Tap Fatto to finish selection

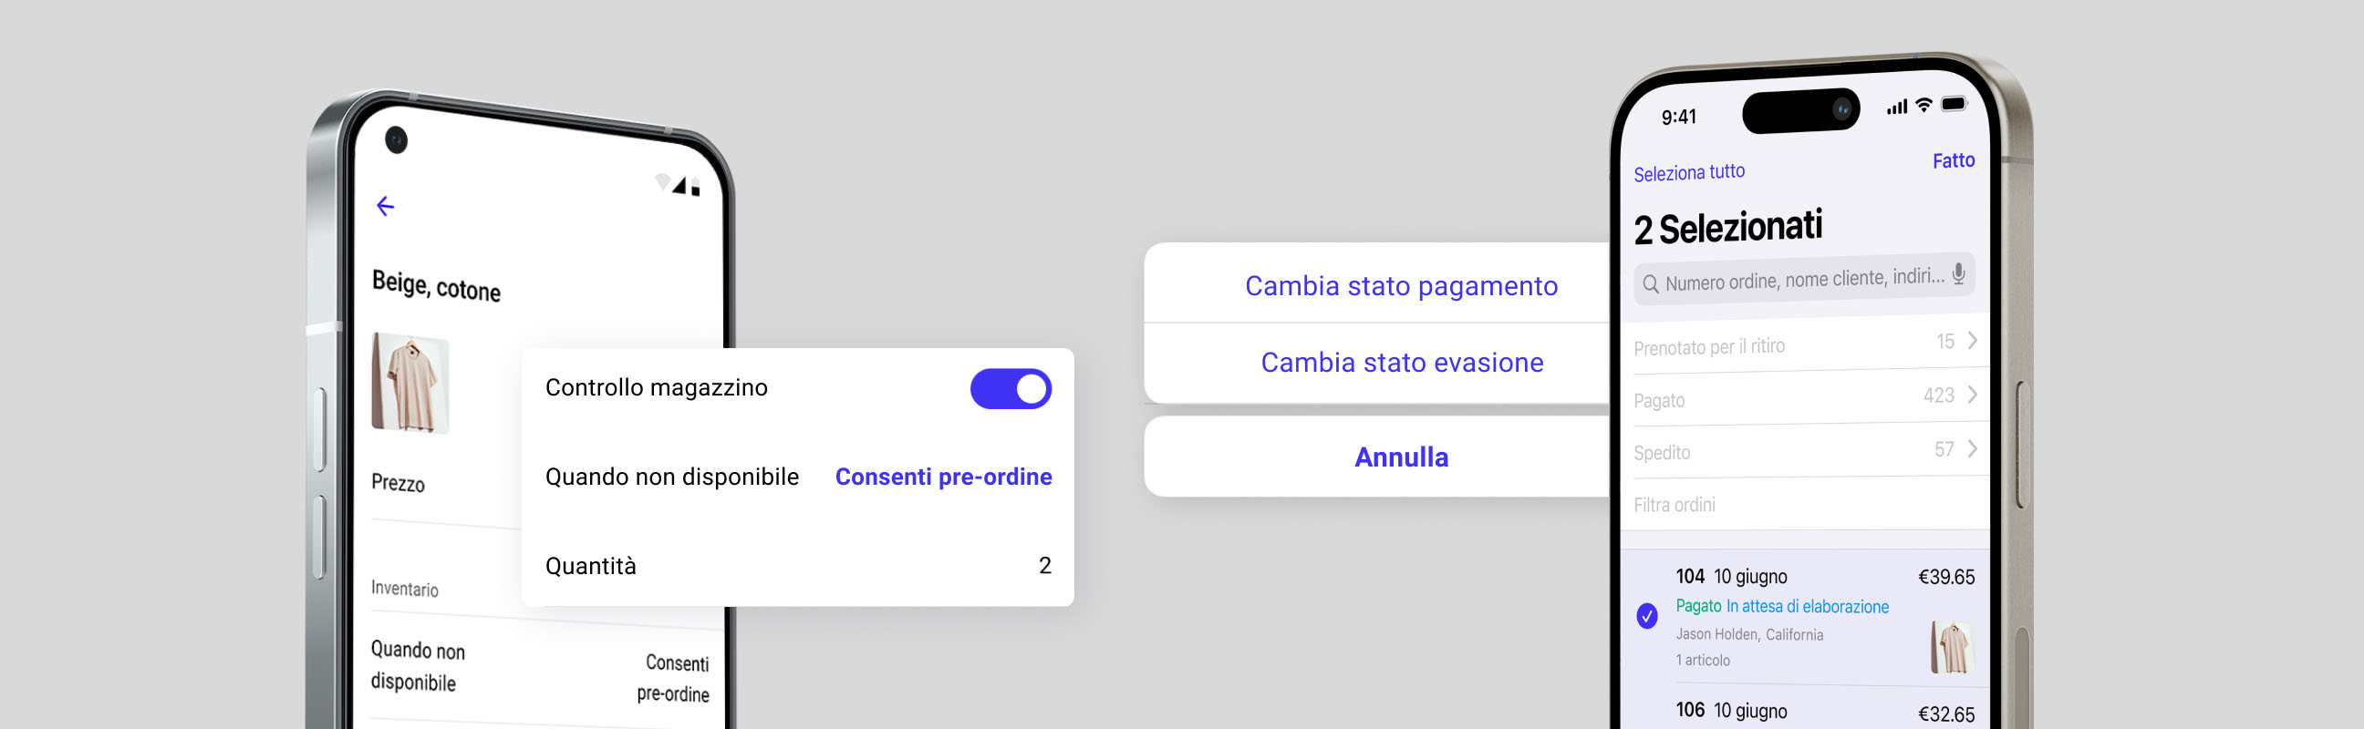click(1953, 161)
